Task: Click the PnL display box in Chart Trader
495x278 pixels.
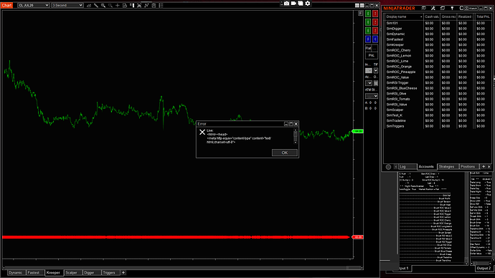Action: [372, 55]
